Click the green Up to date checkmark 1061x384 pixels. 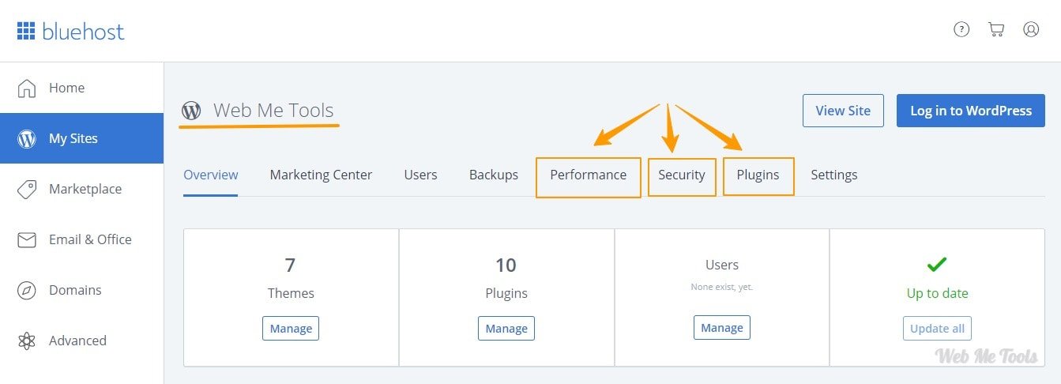(x=937, y=265)
